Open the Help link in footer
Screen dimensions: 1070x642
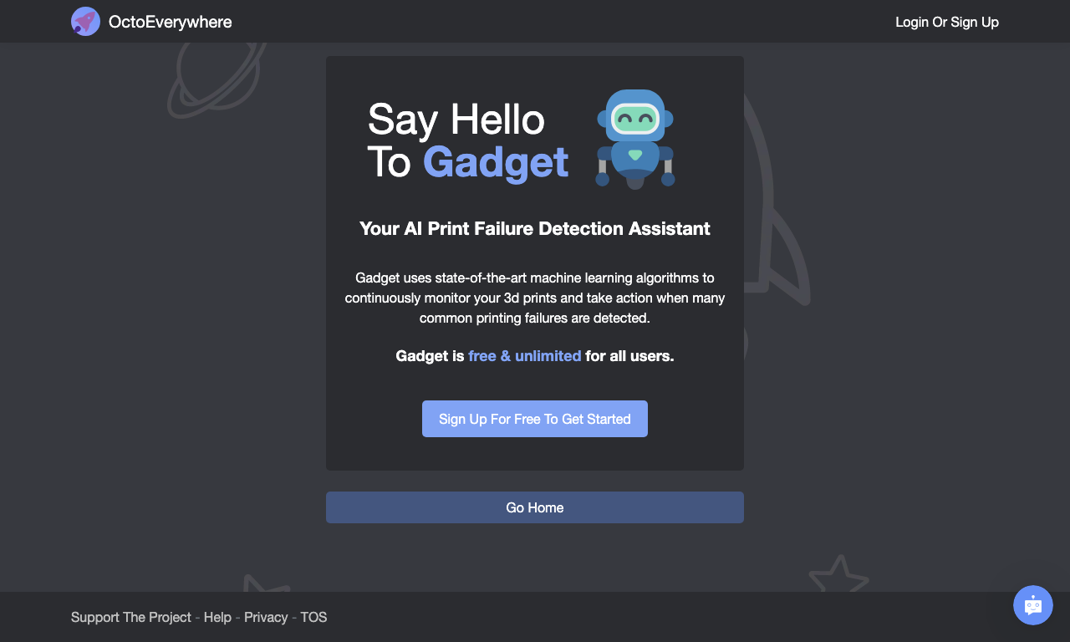(x=217, y=617)
